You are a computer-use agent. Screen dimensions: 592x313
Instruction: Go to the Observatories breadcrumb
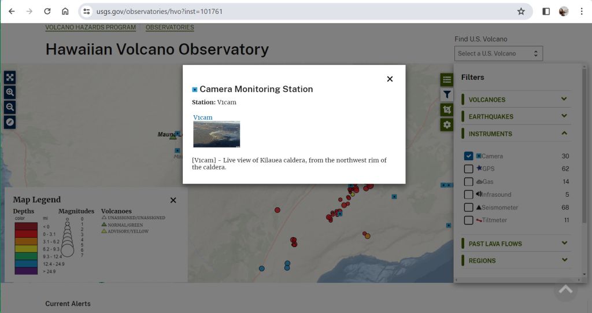point(169,27)
